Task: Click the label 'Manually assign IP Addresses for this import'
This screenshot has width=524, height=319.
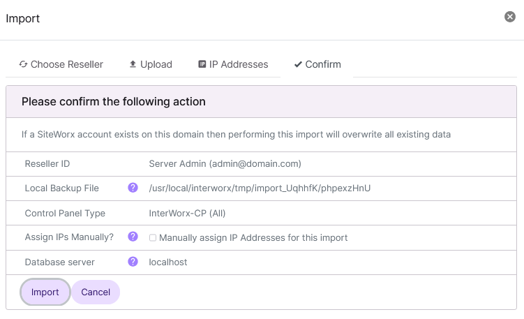Action: click(x=253, y=237)
